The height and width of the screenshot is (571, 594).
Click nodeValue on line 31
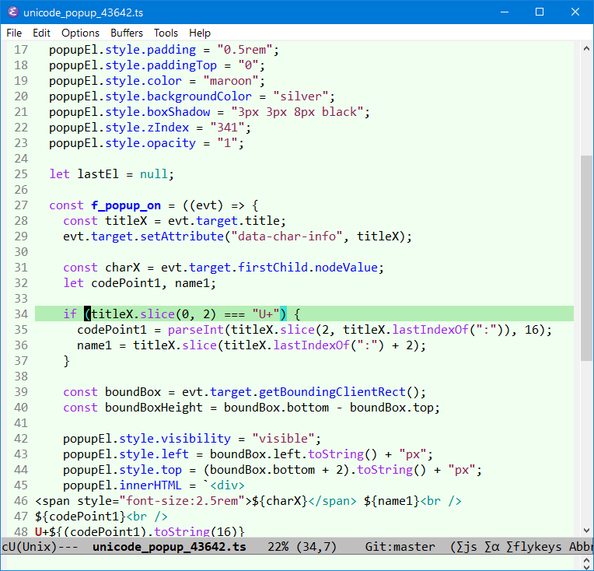coord(346,268)
